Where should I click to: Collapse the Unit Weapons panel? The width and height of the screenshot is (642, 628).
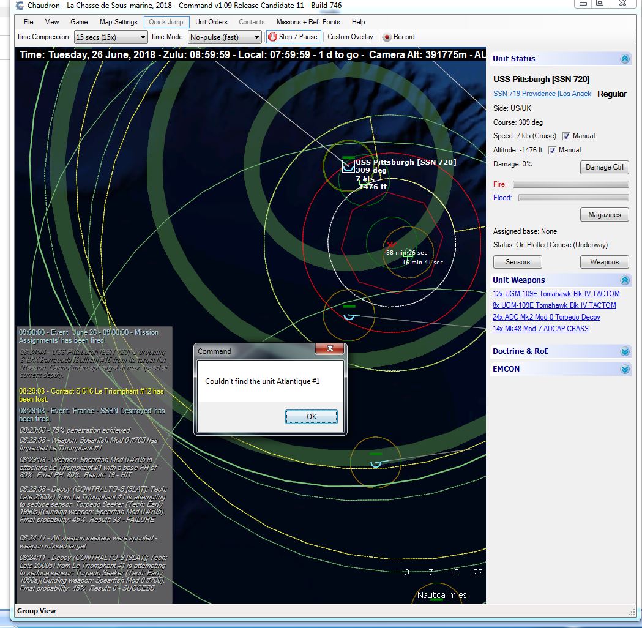(x=625, y=280)
